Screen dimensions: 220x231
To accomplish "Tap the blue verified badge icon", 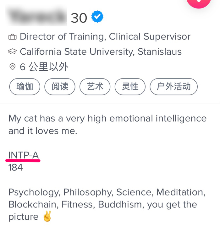I will pos(97,17).
